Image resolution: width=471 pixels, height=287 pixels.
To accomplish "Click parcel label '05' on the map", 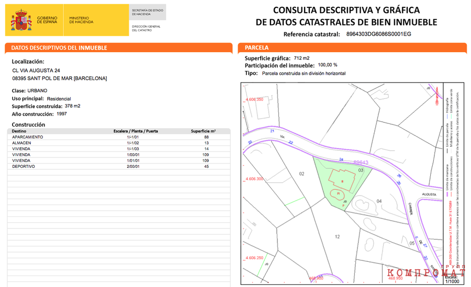I will (412, 243).
